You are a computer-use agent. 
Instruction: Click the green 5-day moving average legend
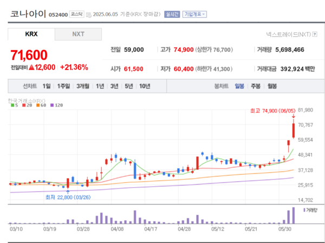(x=14, y=105)
